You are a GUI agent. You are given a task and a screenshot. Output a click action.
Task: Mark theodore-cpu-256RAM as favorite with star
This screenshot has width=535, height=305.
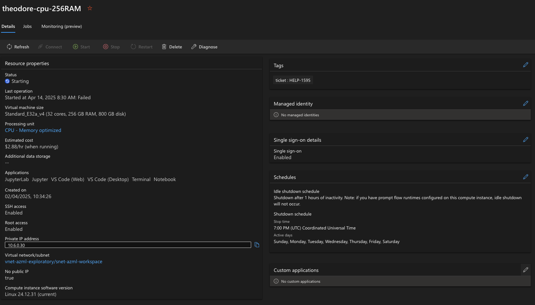tap(89, 8)
